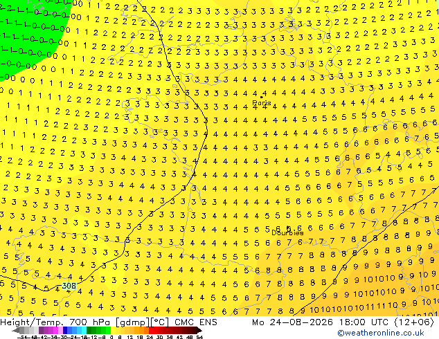Image resolution: width=439 pixels, height=339 pixels.
Task: Pick the bright green color in the temperature scale
Action: (x=108, y=331)
